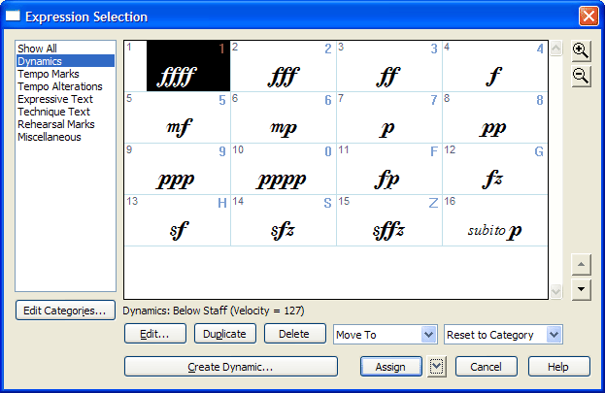Select the sffz dynamic marking
The width and height of the screenshot is (605, 393).
coord(388,219)
